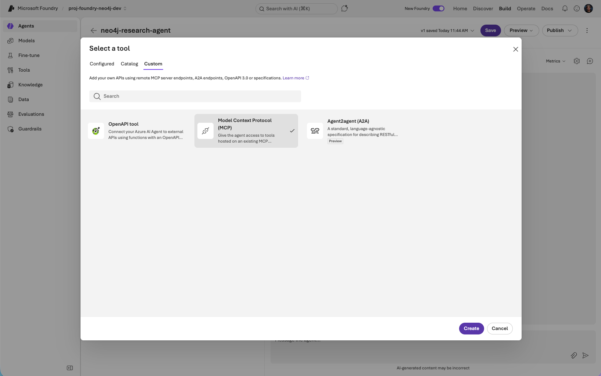
Task: Switch to the Configured tab
Action: coord(102,64)
